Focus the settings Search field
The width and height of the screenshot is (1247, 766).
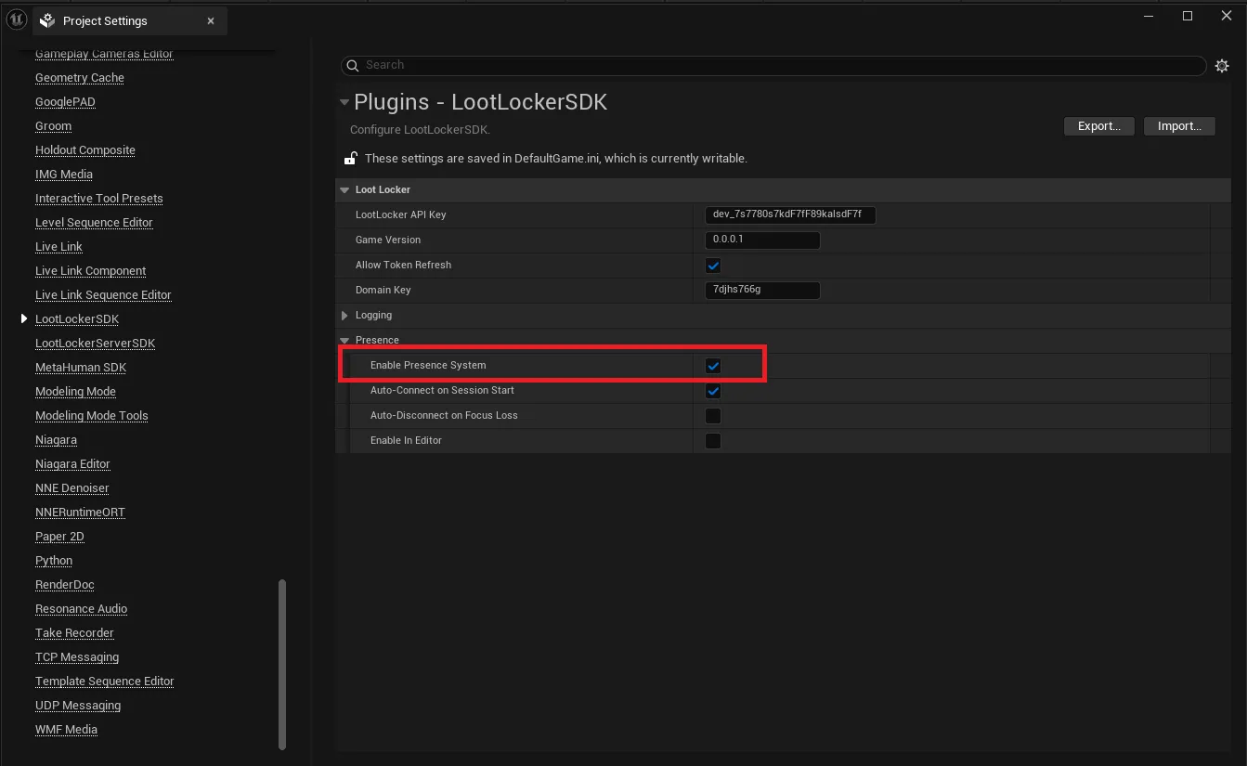(x=773, y=65)
